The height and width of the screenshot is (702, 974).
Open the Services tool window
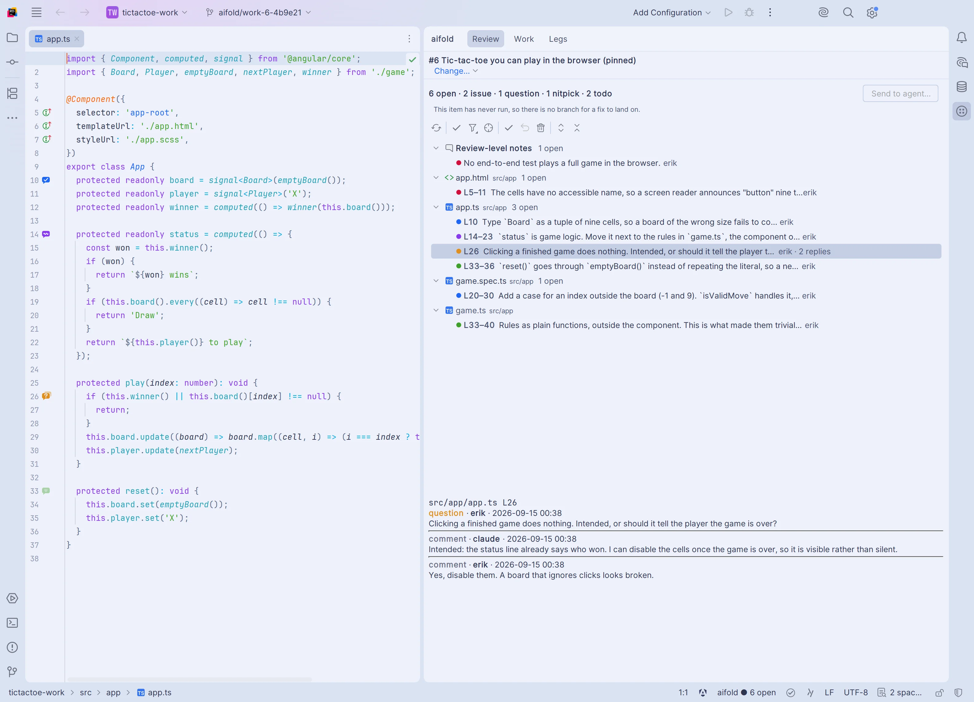[13, 598]
